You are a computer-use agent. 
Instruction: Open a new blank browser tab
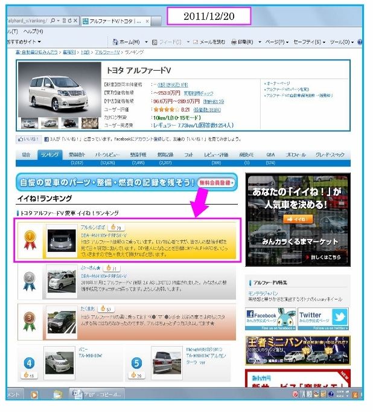pyautogui.click(x=156, y=21)
